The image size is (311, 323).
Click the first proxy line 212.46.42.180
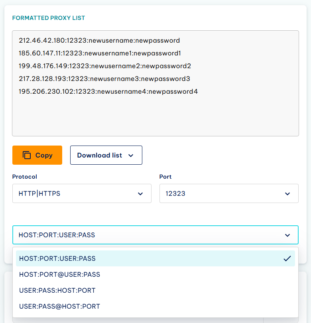pos(99,40)
